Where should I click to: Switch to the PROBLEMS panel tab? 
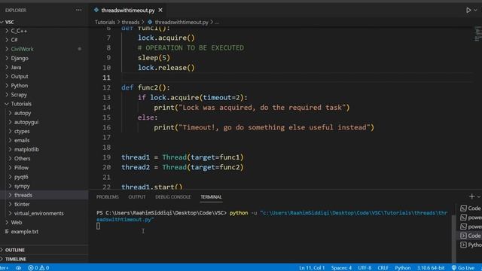[107, 197]
